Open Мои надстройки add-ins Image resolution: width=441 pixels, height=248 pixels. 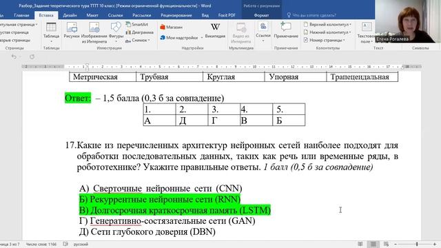(x=179, y=37)
